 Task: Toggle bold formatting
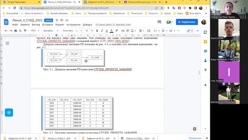tap(97, 31)
